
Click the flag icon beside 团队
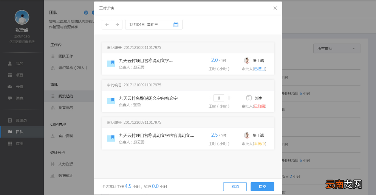(x=10, y=132)
